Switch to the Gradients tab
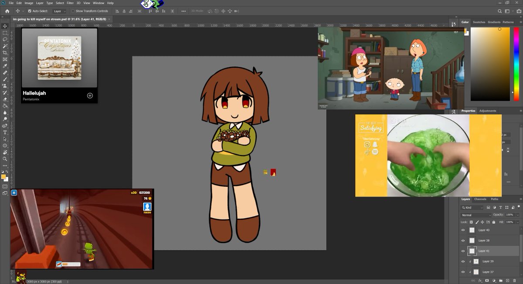Image resolution: width=523 pixels, height=284 pixels. 494,22
